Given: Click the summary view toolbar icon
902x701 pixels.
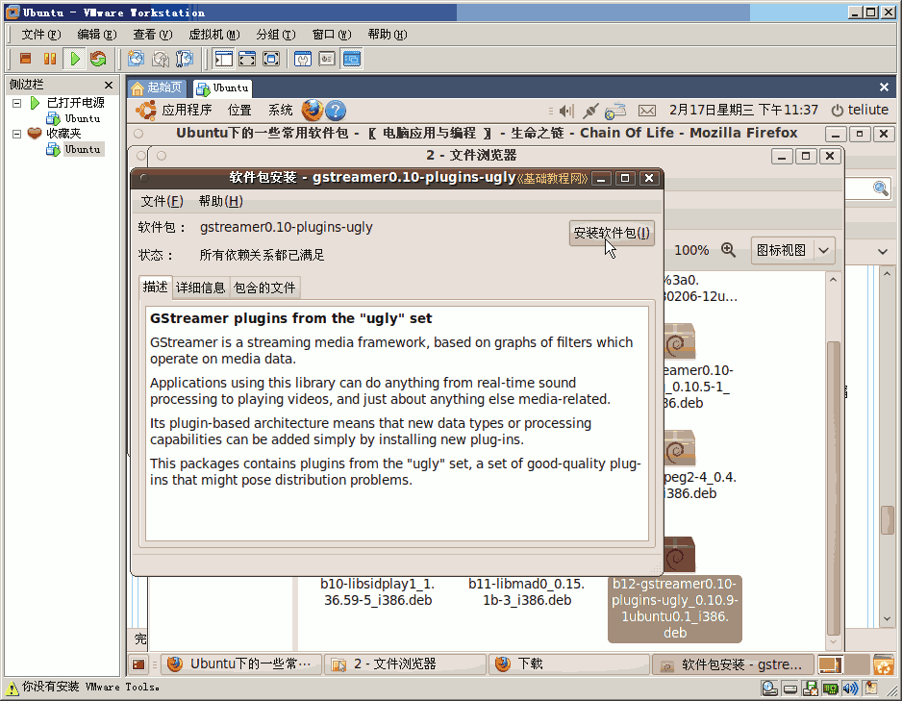Looking at the screenshot, I should click(303, 59).
